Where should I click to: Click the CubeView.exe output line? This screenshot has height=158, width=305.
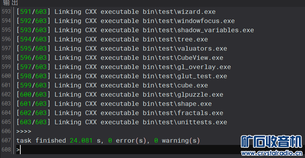[119, 58]
